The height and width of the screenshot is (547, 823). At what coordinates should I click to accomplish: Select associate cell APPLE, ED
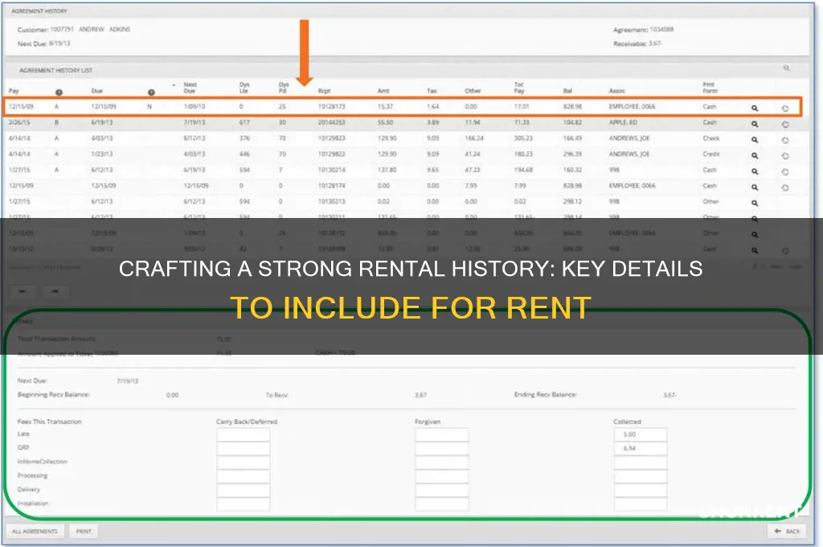[623, 122]
